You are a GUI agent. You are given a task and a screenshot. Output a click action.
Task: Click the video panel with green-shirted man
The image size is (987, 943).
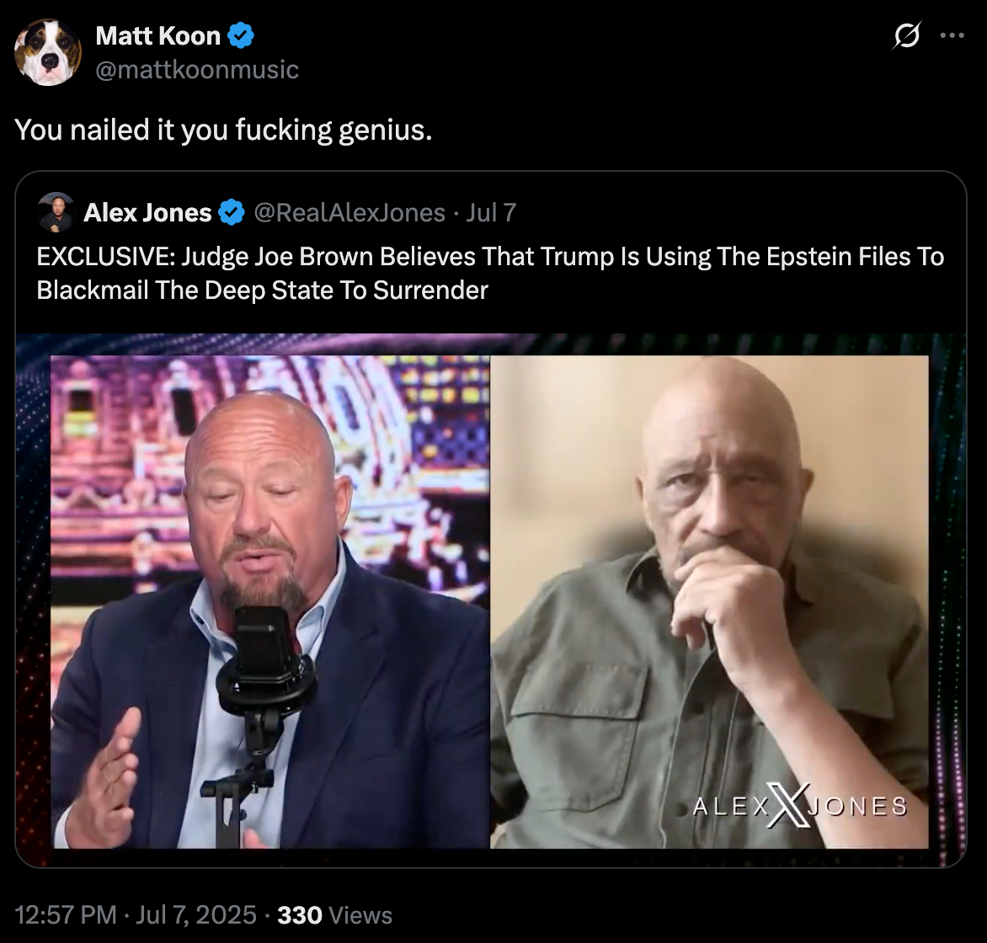709,602
